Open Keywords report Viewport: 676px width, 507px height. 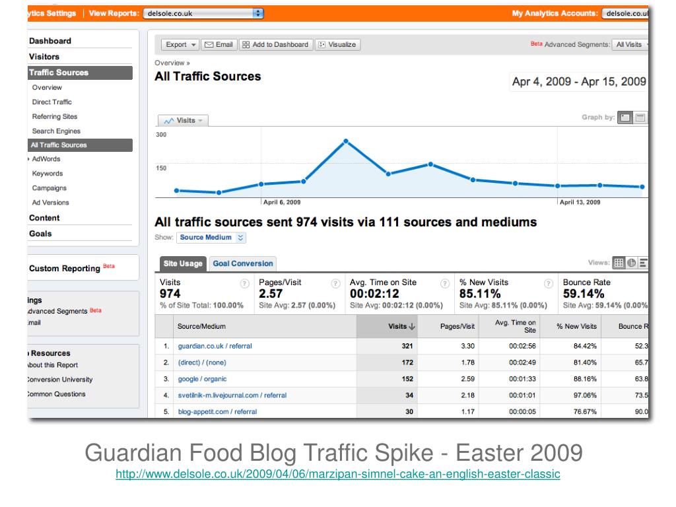pyautogui.click(x=48, y=174)
